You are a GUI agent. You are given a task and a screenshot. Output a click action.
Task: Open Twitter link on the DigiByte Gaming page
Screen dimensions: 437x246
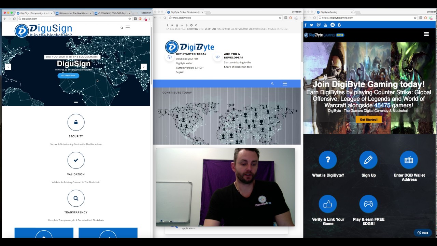(x=311, y=25)
